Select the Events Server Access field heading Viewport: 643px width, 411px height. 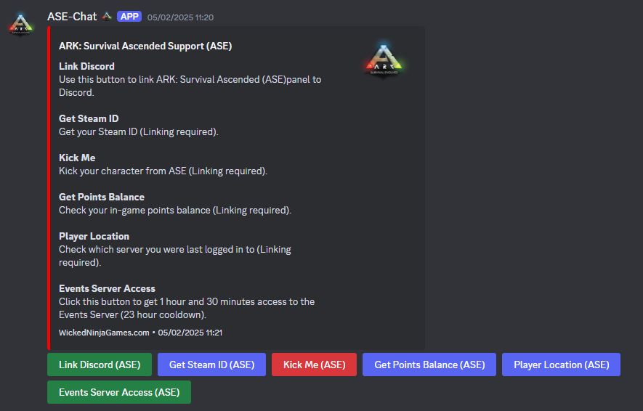(x=107, y=288)
